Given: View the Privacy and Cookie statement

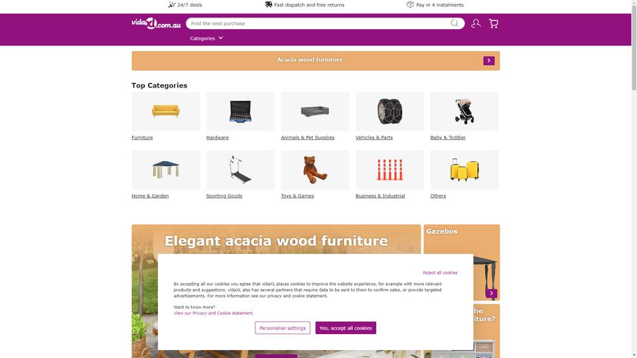Looking at the screenshot, I should [x=213, y=313].
